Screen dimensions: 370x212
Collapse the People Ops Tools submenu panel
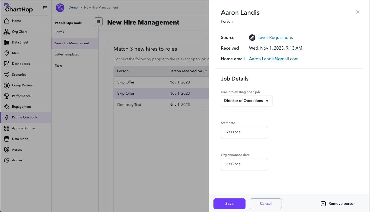[98, 22]
